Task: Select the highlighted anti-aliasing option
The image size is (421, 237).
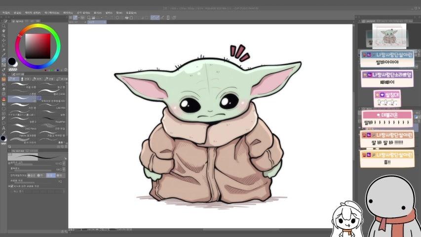Action: pyautogui.click(x=51, y=175)
